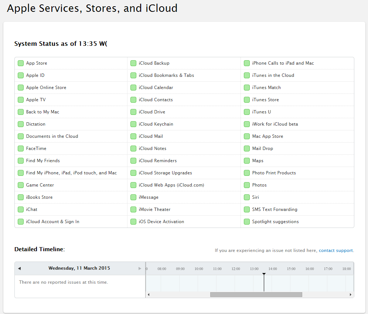Click the Mac App Store status icon
Screen dimensions: 368x314
tap(247, 136)
